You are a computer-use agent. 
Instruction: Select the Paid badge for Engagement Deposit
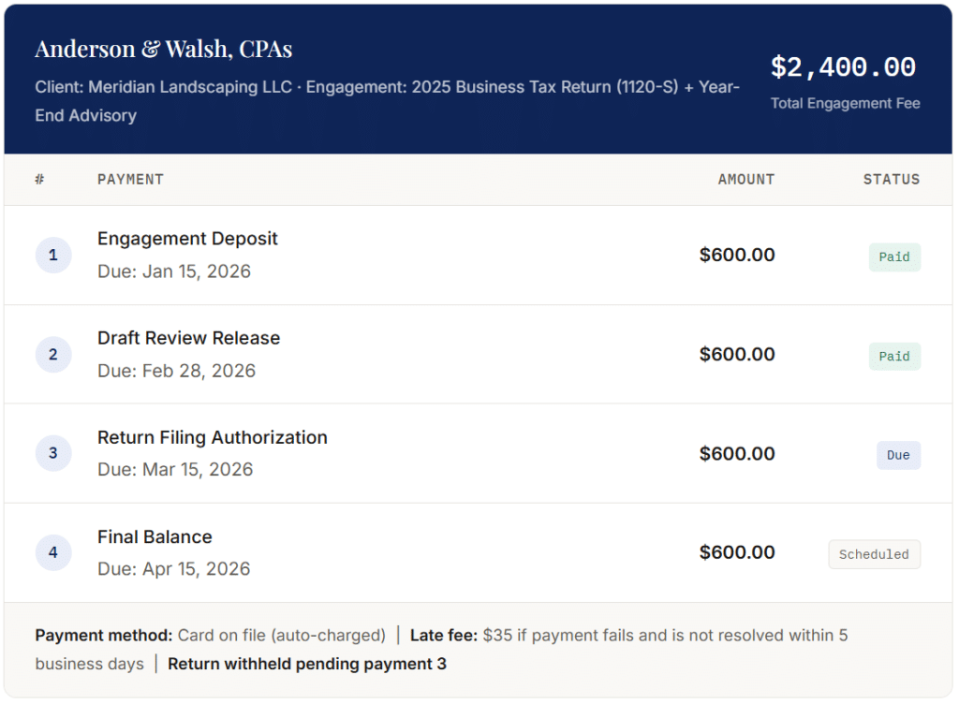[894, 257]
